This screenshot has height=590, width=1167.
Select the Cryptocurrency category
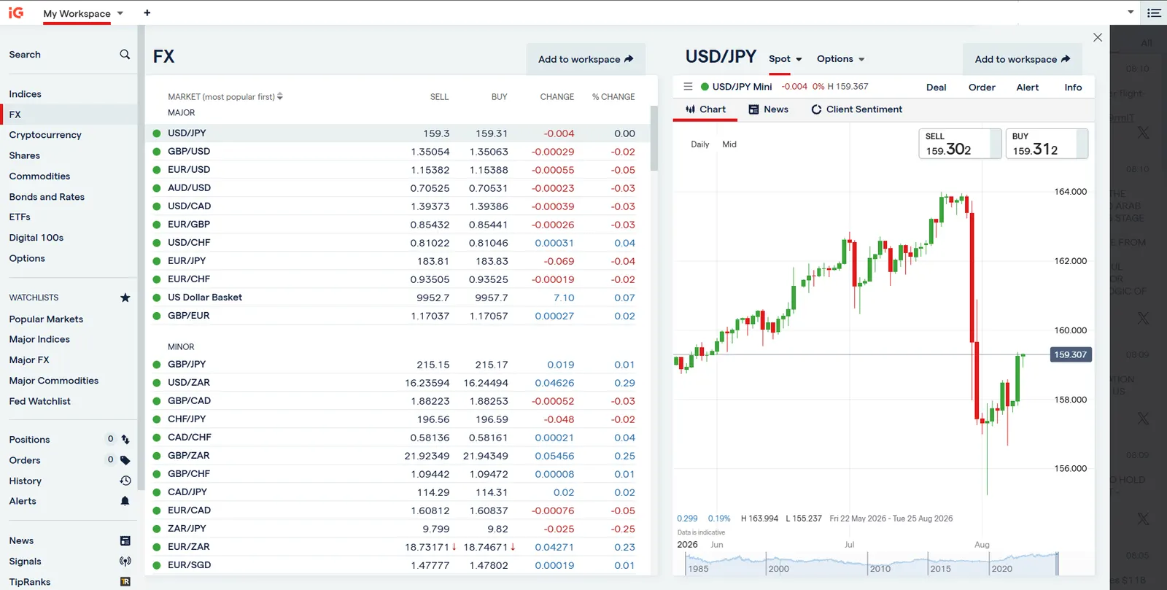(45, 135)
